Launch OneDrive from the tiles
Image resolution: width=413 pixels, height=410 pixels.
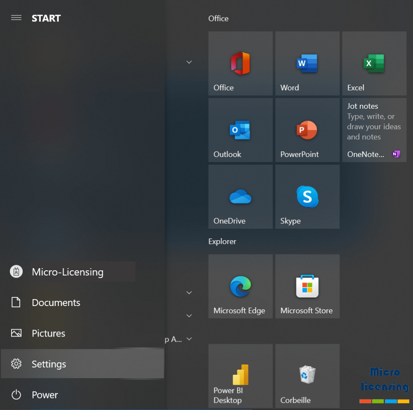tap(240, 197)
